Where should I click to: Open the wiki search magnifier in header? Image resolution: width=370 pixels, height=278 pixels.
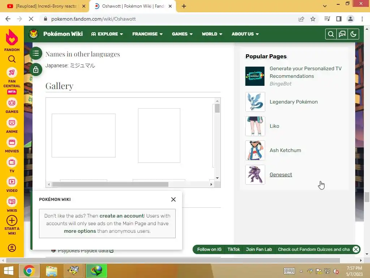click(331, 34)
